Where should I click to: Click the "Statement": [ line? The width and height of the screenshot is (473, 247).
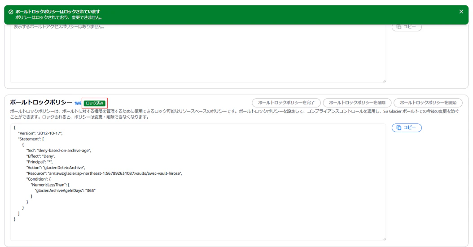point(31,139)
